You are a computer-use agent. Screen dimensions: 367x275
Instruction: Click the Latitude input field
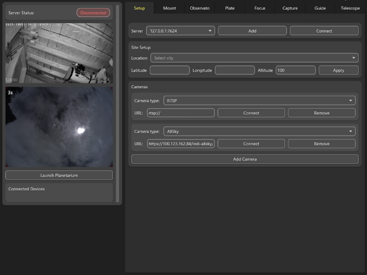170,70
